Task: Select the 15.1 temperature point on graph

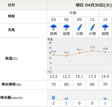Action: click(79, 53)
